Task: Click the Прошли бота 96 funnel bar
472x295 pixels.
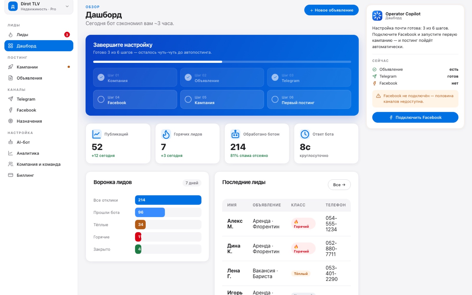Action: pos(150,212)
